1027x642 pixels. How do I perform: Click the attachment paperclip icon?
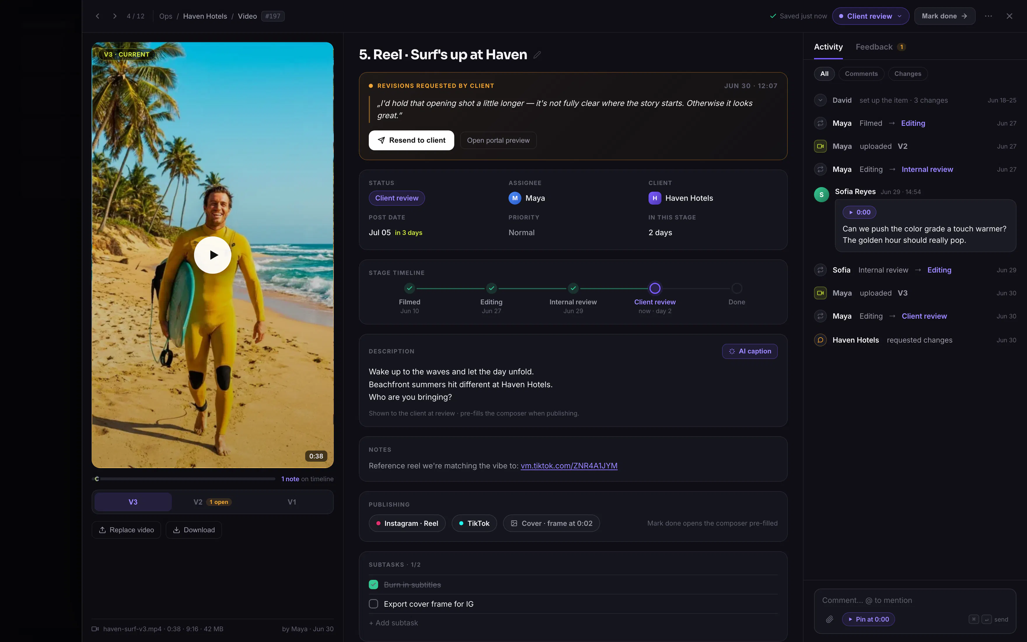[x=830, y=619]
